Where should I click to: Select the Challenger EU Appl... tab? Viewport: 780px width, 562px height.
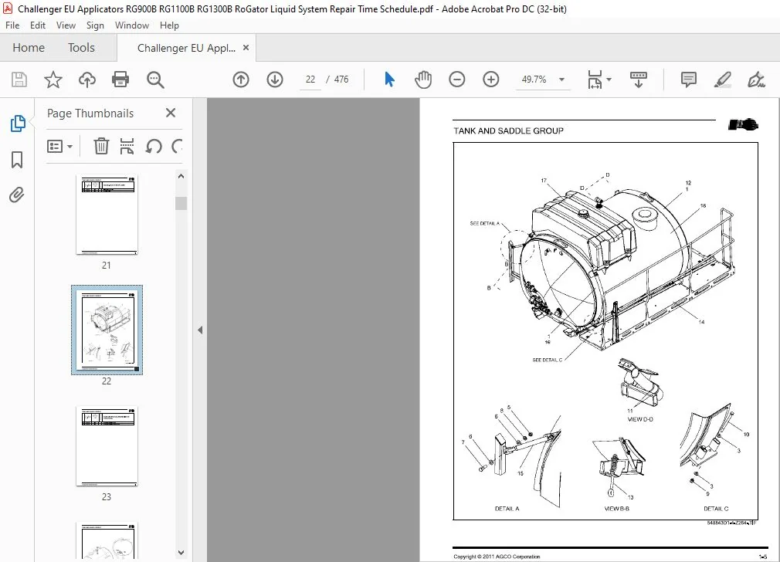click(x=186, y=48)
